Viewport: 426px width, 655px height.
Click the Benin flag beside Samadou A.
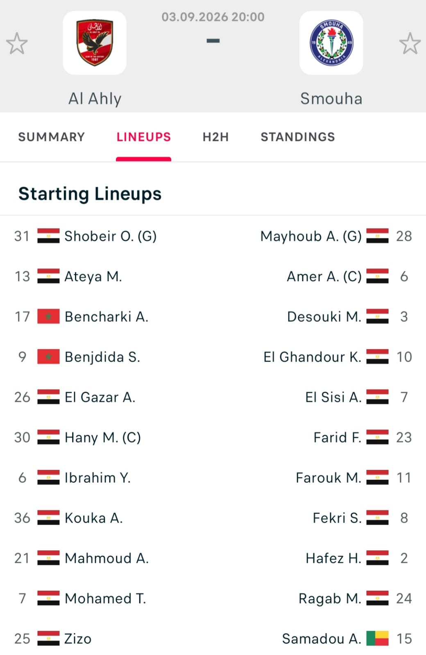tap(377, 638)
